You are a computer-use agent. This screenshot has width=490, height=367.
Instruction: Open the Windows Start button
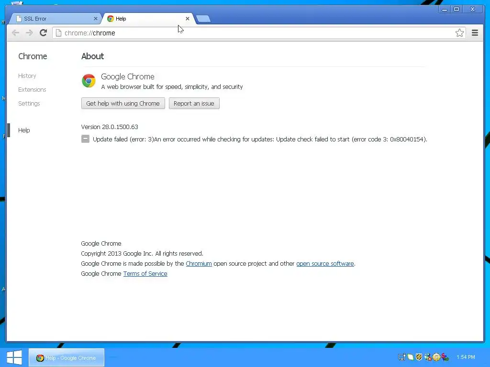14,357
